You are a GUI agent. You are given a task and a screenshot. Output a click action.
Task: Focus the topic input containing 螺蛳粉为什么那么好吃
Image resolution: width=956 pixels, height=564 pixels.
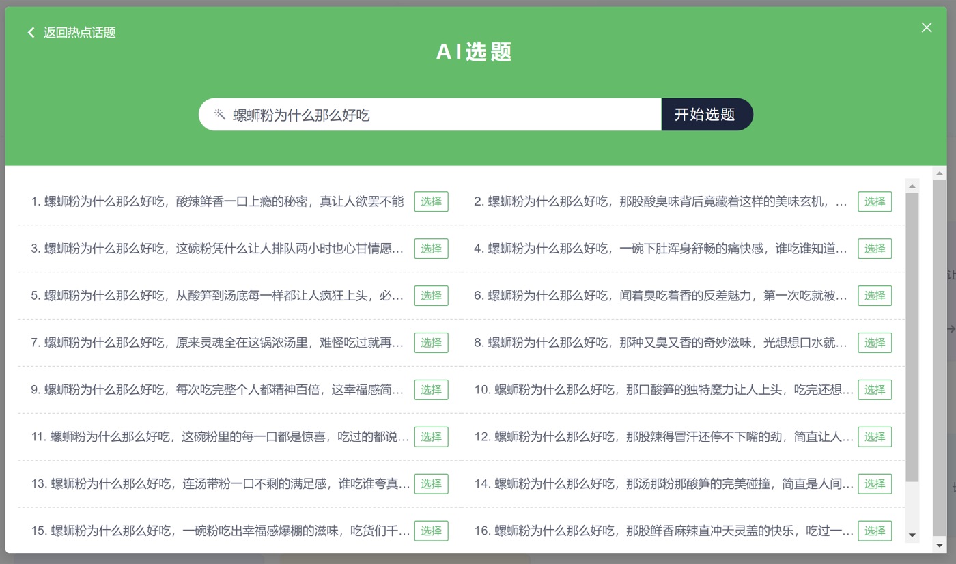[x=430, y=115]
